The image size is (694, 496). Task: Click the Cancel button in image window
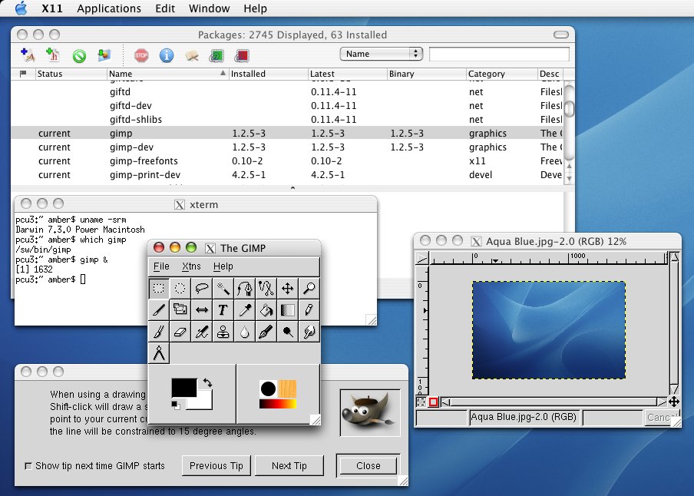click(660, 418)
